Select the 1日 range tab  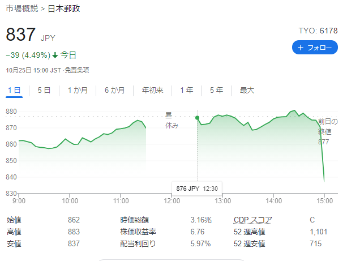pos(14,90)
